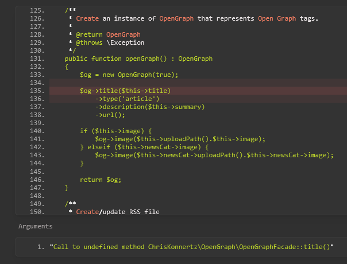Click the elseif ($this->newsCat->image) line

[x=144, y=147]
